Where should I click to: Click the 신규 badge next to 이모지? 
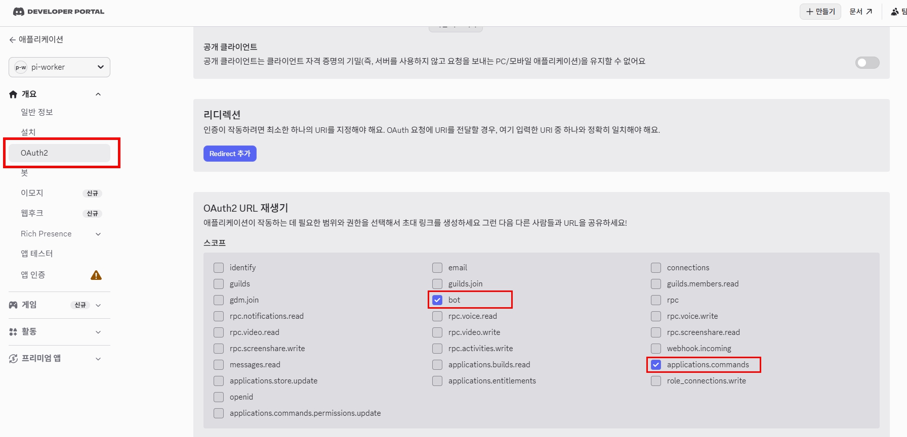click(x=92, y=193)
